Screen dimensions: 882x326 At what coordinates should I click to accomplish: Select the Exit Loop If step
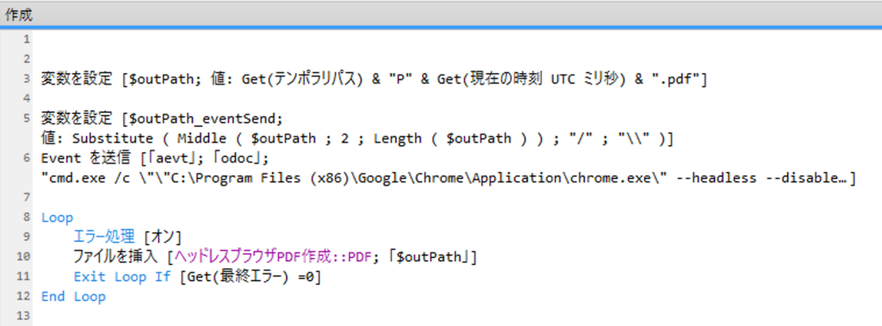[197, 276]
